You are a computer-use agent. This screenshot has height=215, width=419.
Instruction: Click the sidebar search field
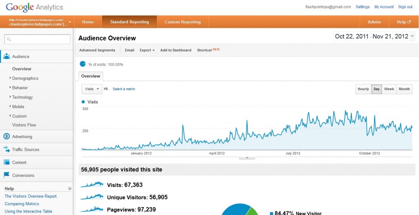click(37, 39)
